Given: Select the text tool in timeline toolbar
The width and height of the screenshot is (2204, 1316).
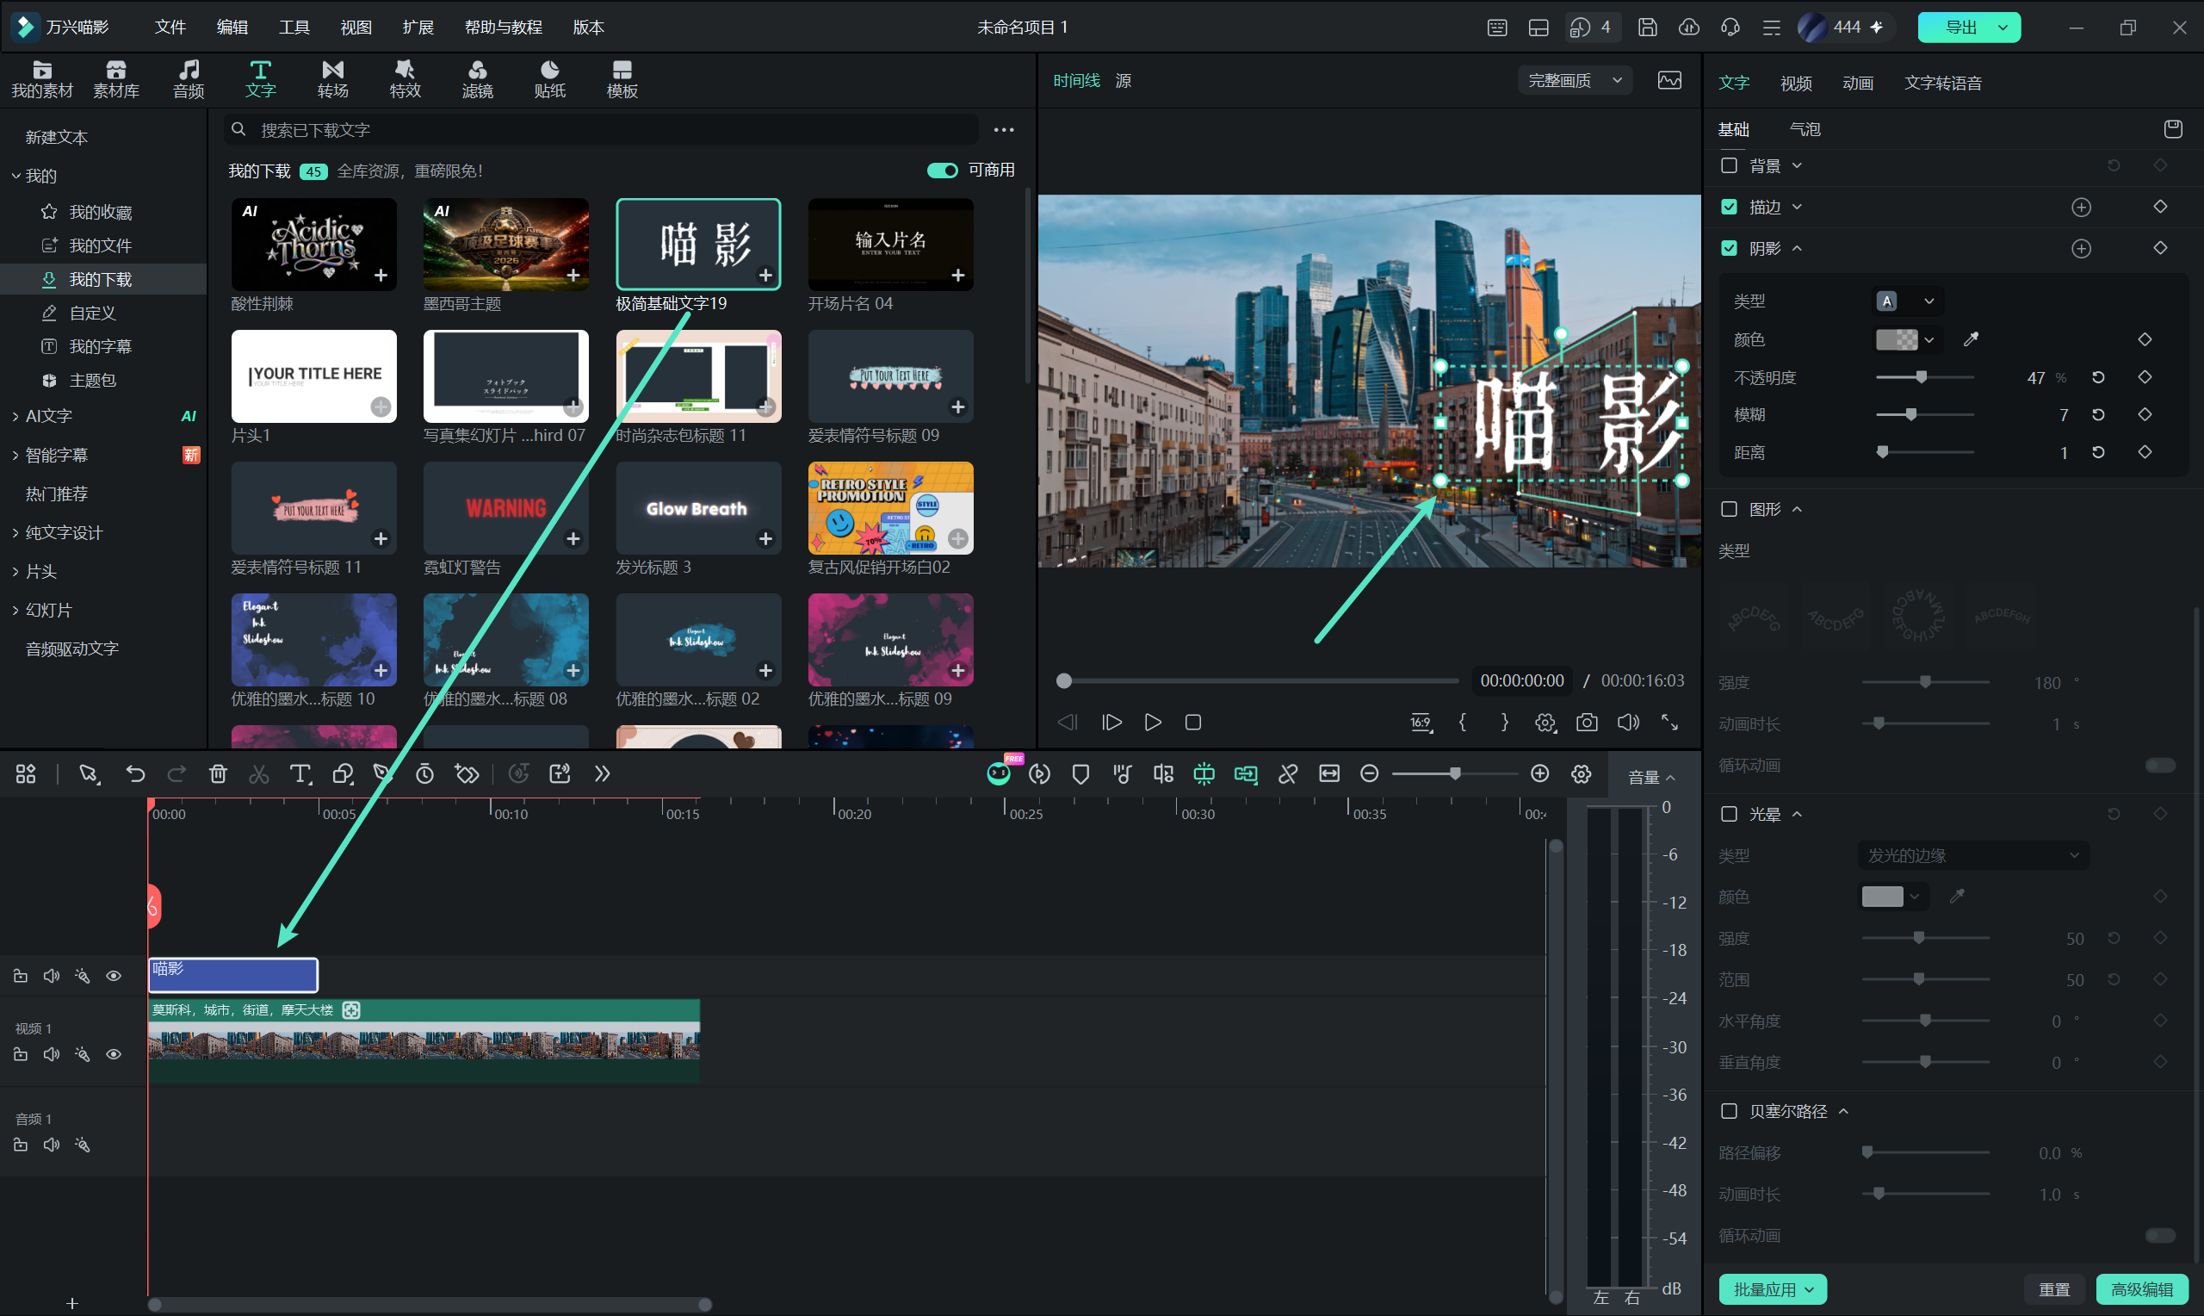Looking at the screenshot, I should (300, 774).
